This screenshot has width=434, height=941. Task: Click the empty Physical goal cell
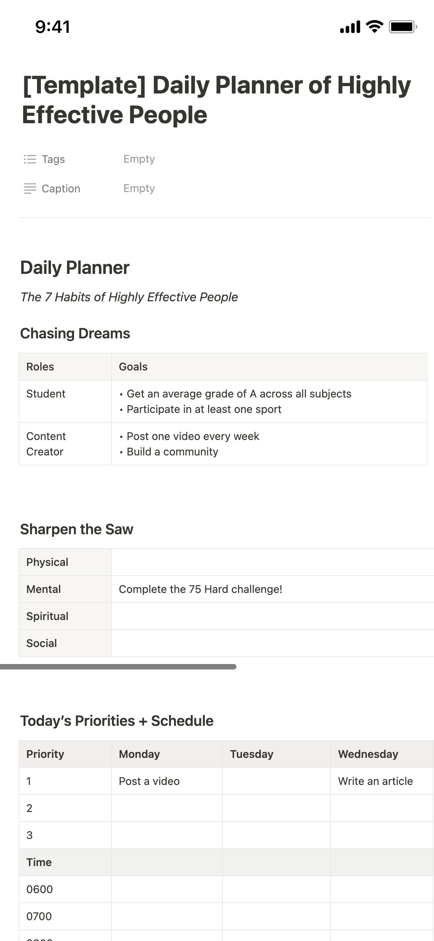tap(270, 562)
